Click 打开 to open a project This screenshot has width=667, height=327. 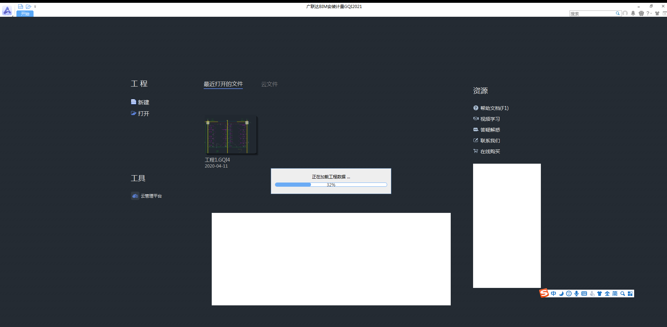(x=140, y=113)
